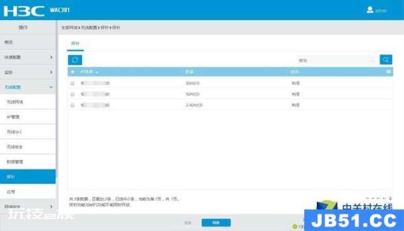This screenshot has width=404, height=231.
Task: Click inside the 查询 search field
Action: 336,60
